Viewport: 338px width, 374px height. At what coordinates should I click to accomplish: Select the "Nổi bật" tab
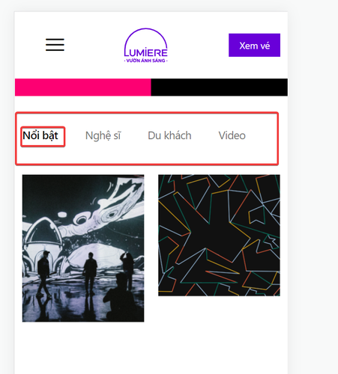coord(40,135)
